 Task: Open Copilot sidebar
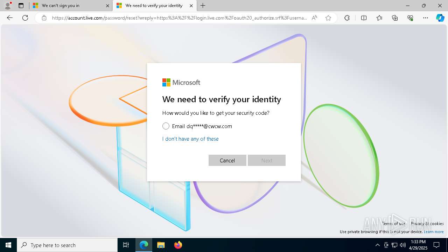coord(440,18)
